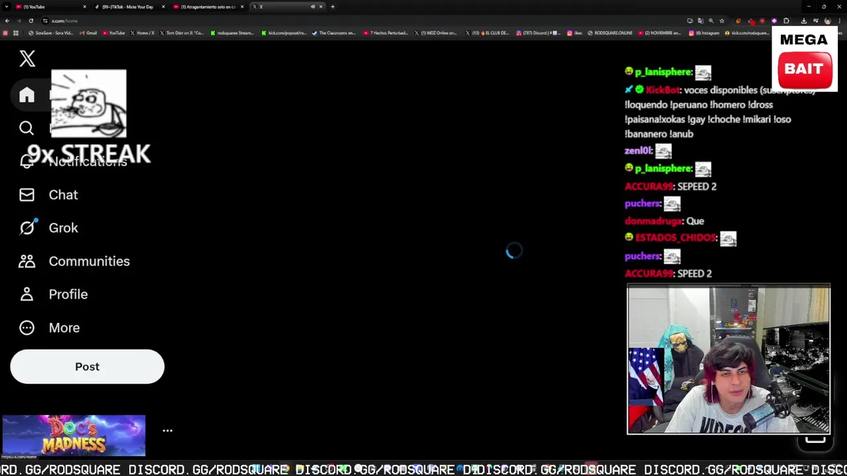This screenshot has height=476, width=847.
Task: Open the Profile page
Action: [x=54, y=294]
